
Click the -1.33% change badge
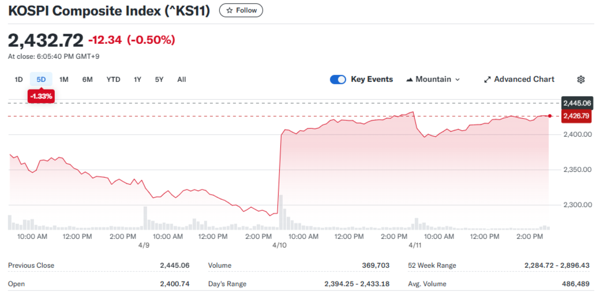41,96
